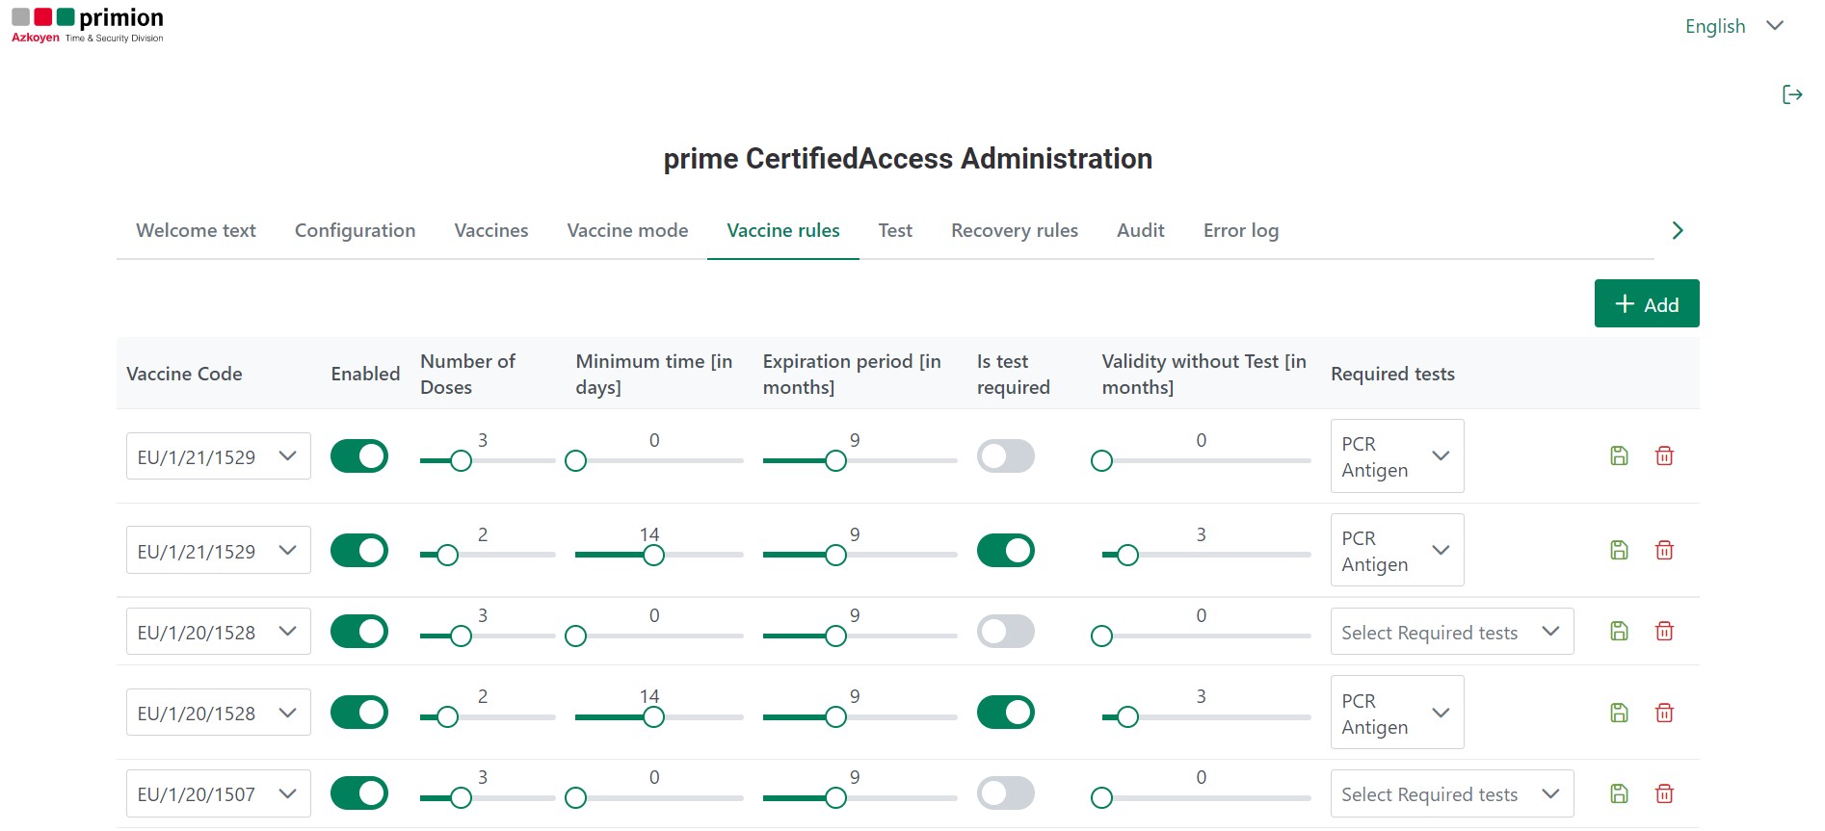1825x831 pixels.
Task: Turn on 'Is test required' for first row
Action: (1005, 456)
